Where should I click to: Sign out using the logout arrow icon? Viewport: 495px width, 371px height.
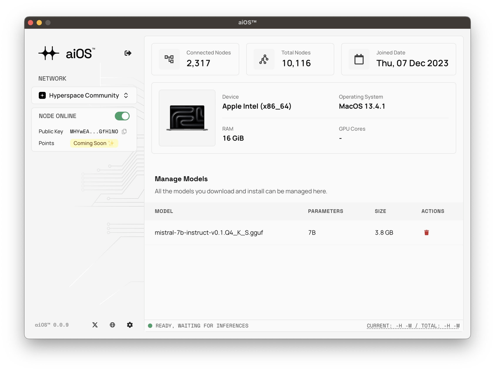127,53
